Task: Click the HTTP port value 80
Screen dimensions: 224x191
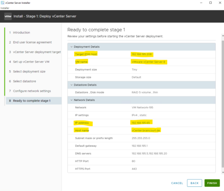Action: click(133, 161)
